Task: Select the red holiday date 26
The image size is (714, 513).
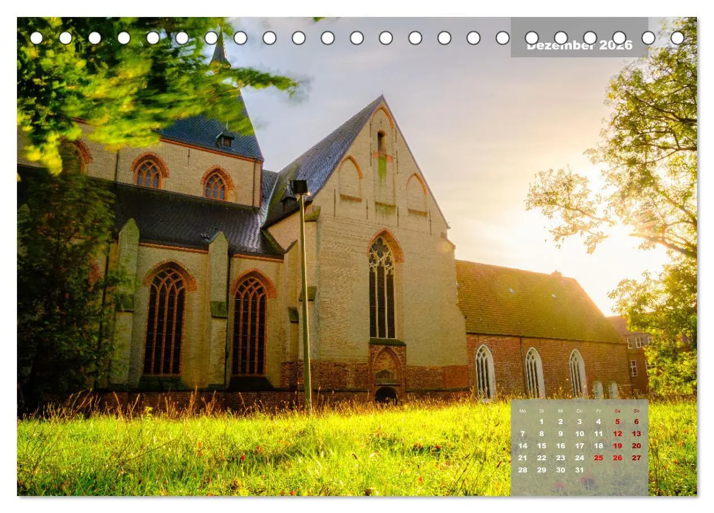Action: (x=617, y=457)
